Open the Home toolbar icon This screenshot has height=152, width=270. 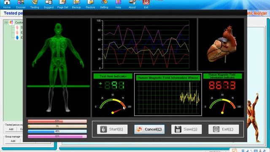7,4
